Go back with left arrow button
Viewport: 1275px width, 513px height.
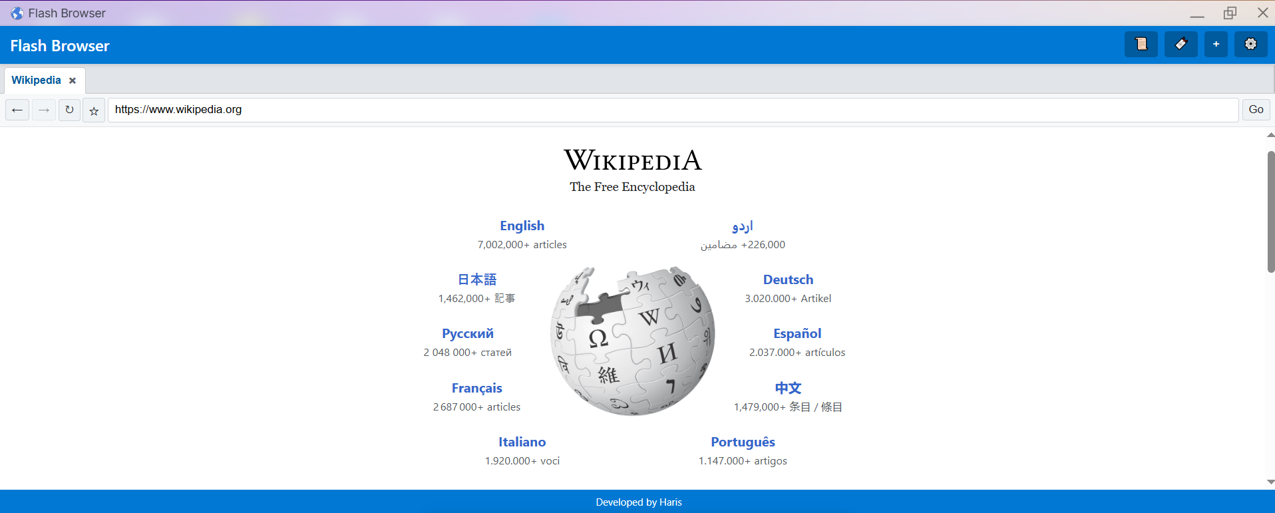(x=17, y=110)
